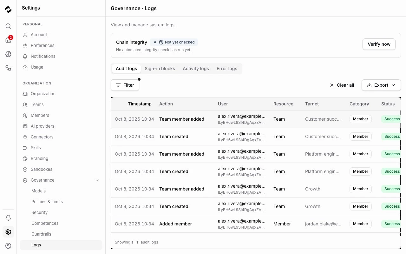The height and width of the screenshot is (254, 406).
Task: Click the Target column header
Action: click(x=312, y=104)
